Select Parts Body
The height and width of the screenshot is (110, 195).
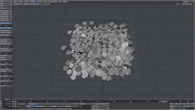click(6, 42)
